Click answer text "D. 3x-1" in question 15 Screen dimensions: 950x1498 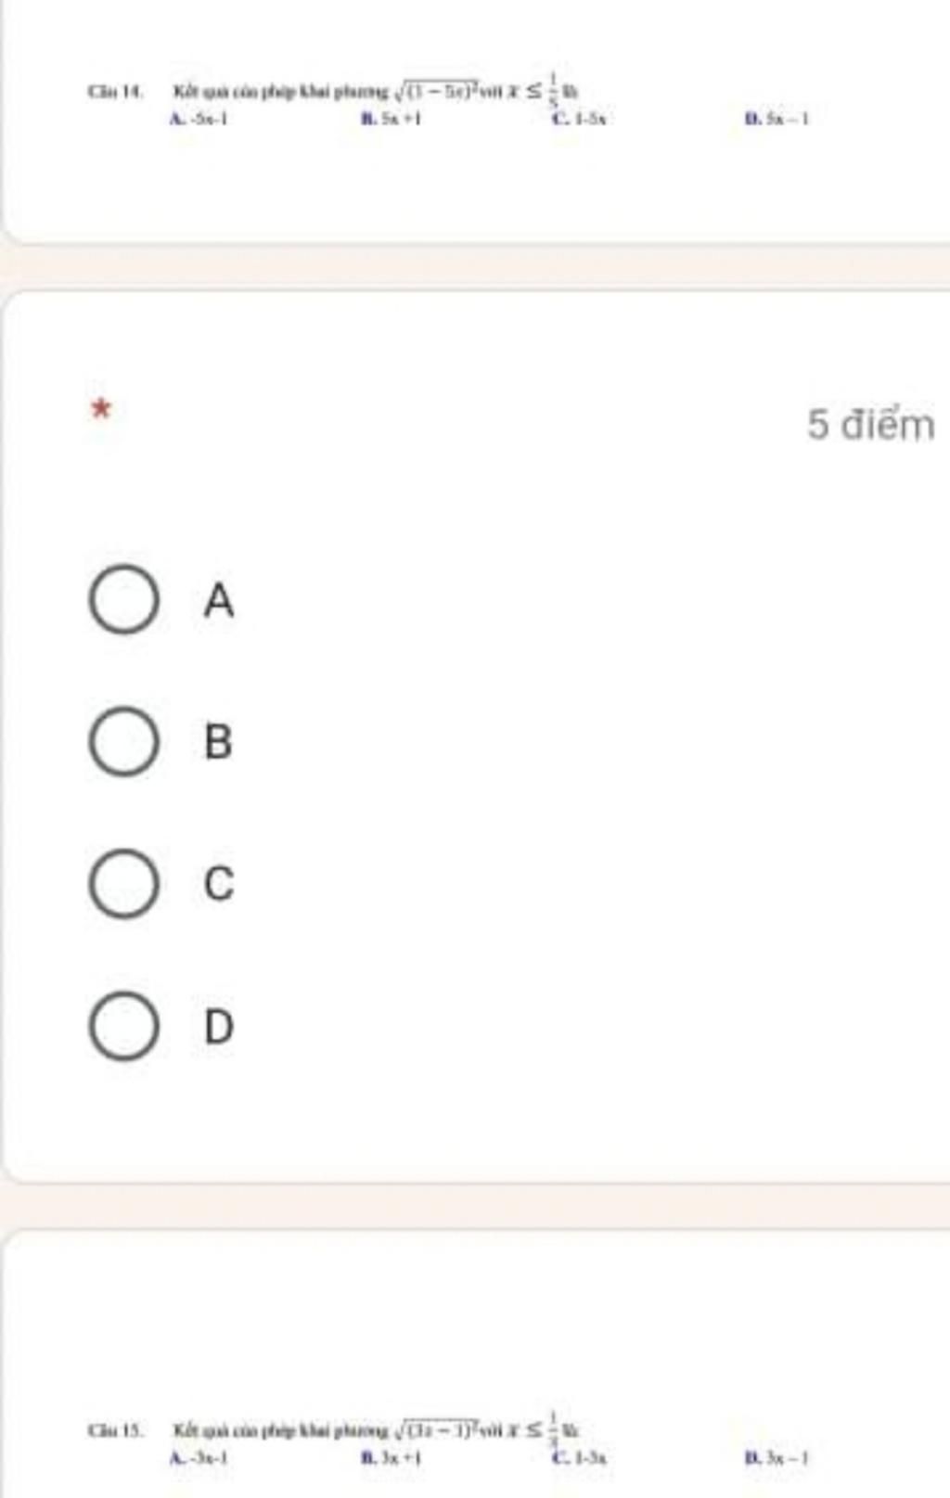(777, 1457)
